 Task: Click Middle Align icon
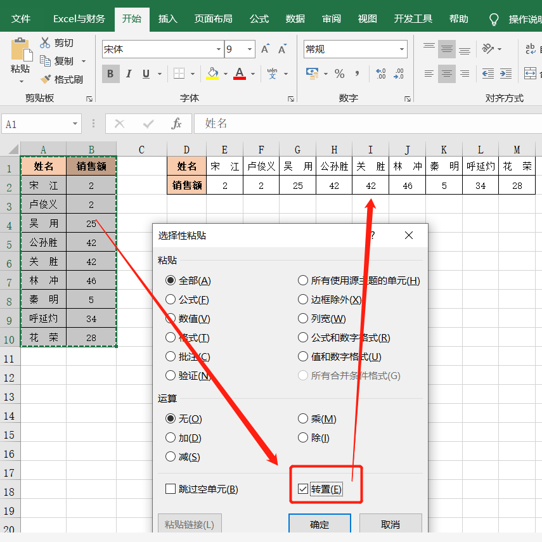(x=447, y=49)
